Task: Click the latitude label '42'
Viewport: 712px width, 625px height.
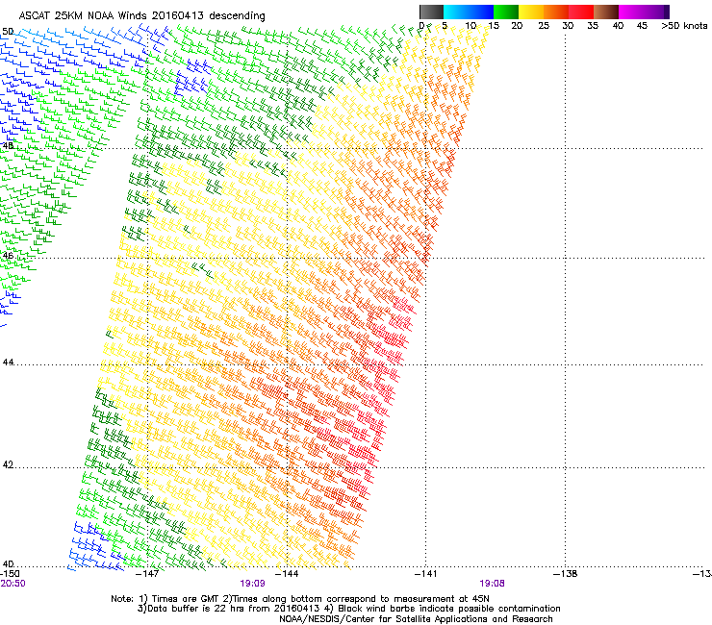Action: tap(8, 464)
